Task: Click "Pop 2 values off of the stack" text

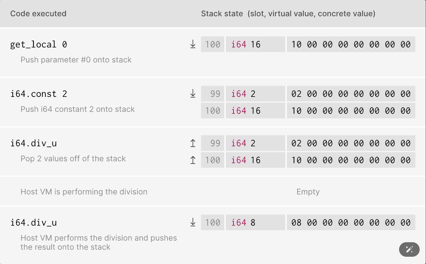Action: pos(73,159)
